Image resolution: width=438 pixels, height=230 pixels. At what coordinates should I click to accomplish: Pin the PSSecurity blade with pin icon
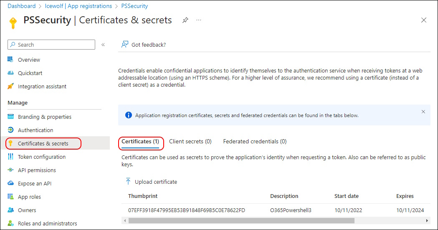(185, 20)
